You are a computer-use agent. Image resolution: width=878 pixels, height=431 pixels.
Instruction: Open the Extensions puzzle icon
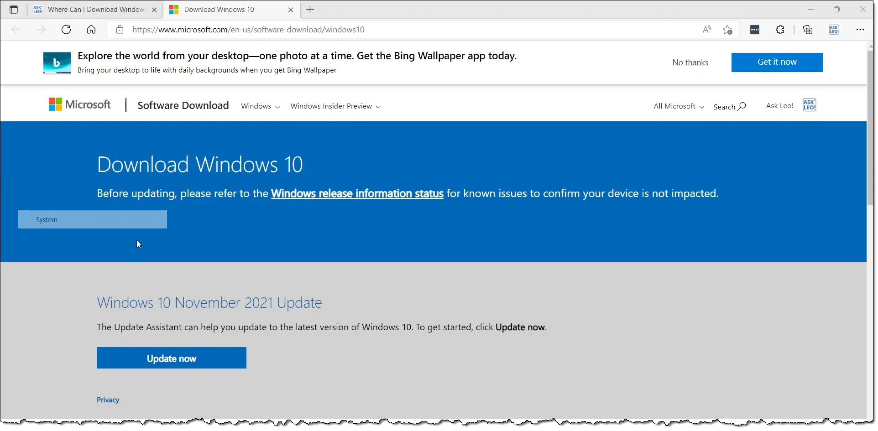tap(780, 30)
